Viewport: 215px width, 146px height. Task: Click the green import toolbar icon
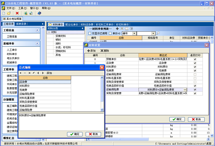point(25,13)
